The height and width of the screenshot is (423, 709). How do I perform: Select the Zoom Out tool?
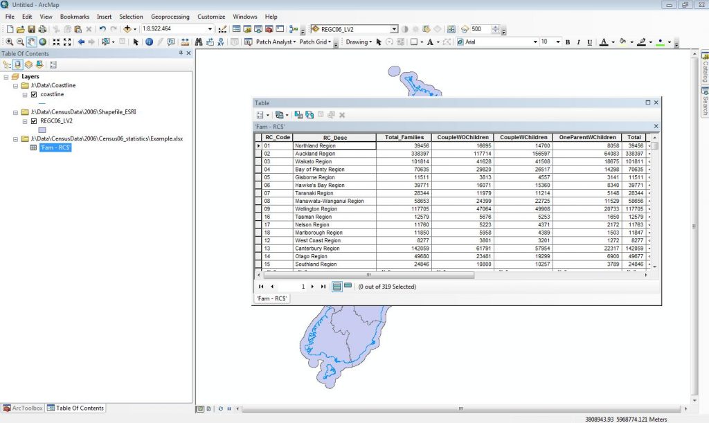point(20,42)
